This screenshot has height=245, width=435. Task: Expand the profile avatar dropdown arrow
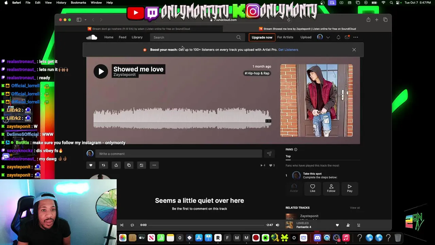(328, 37)
